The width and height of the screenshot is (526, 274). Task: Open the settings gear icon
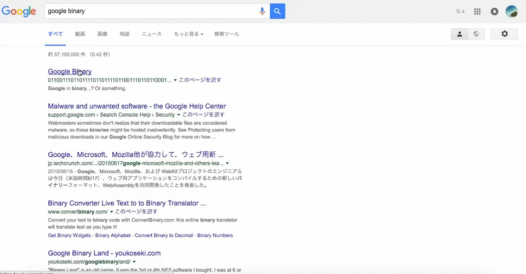tap(505, 34)
